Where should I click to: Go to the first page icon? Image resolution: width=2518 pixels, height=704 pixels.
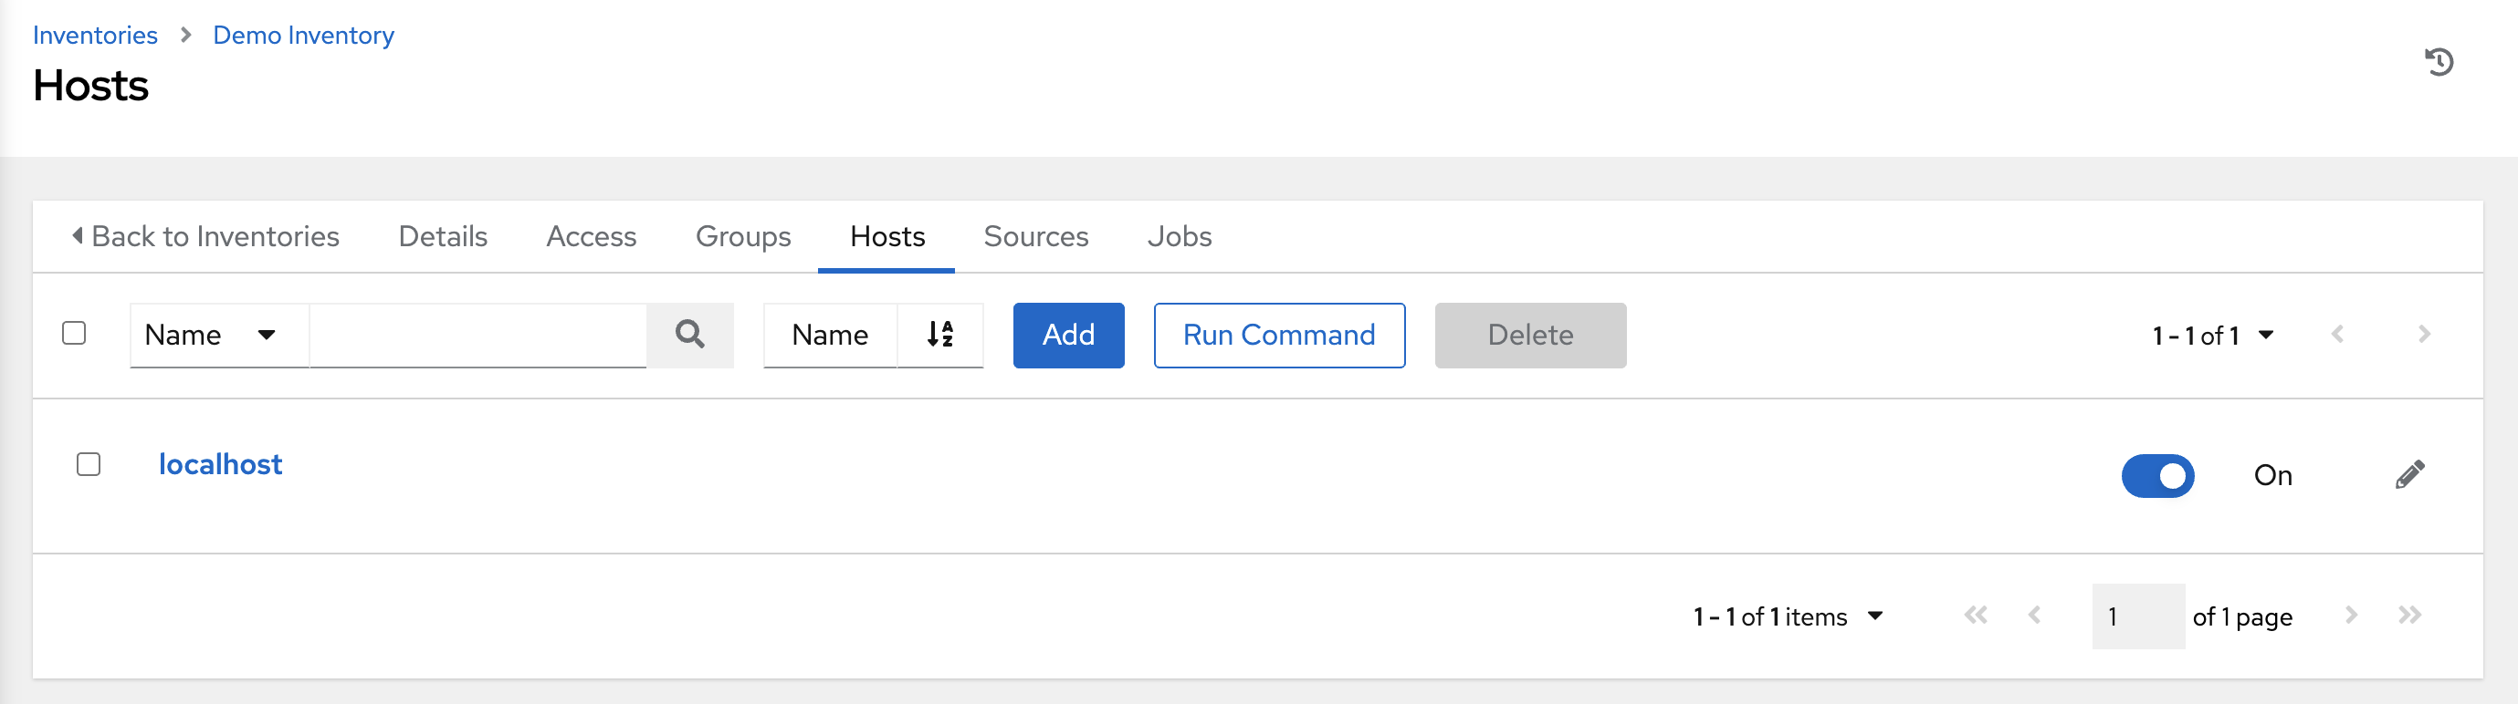1976,616
